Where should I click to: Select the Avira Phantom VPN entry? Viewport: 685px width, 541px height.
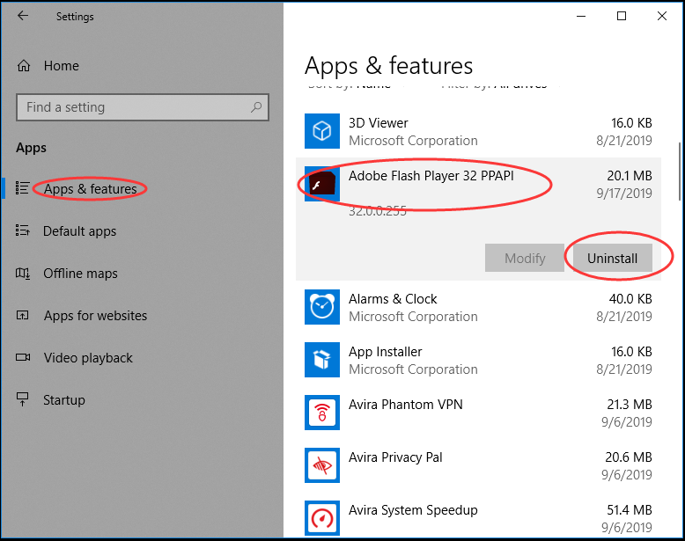coord(478,413)
